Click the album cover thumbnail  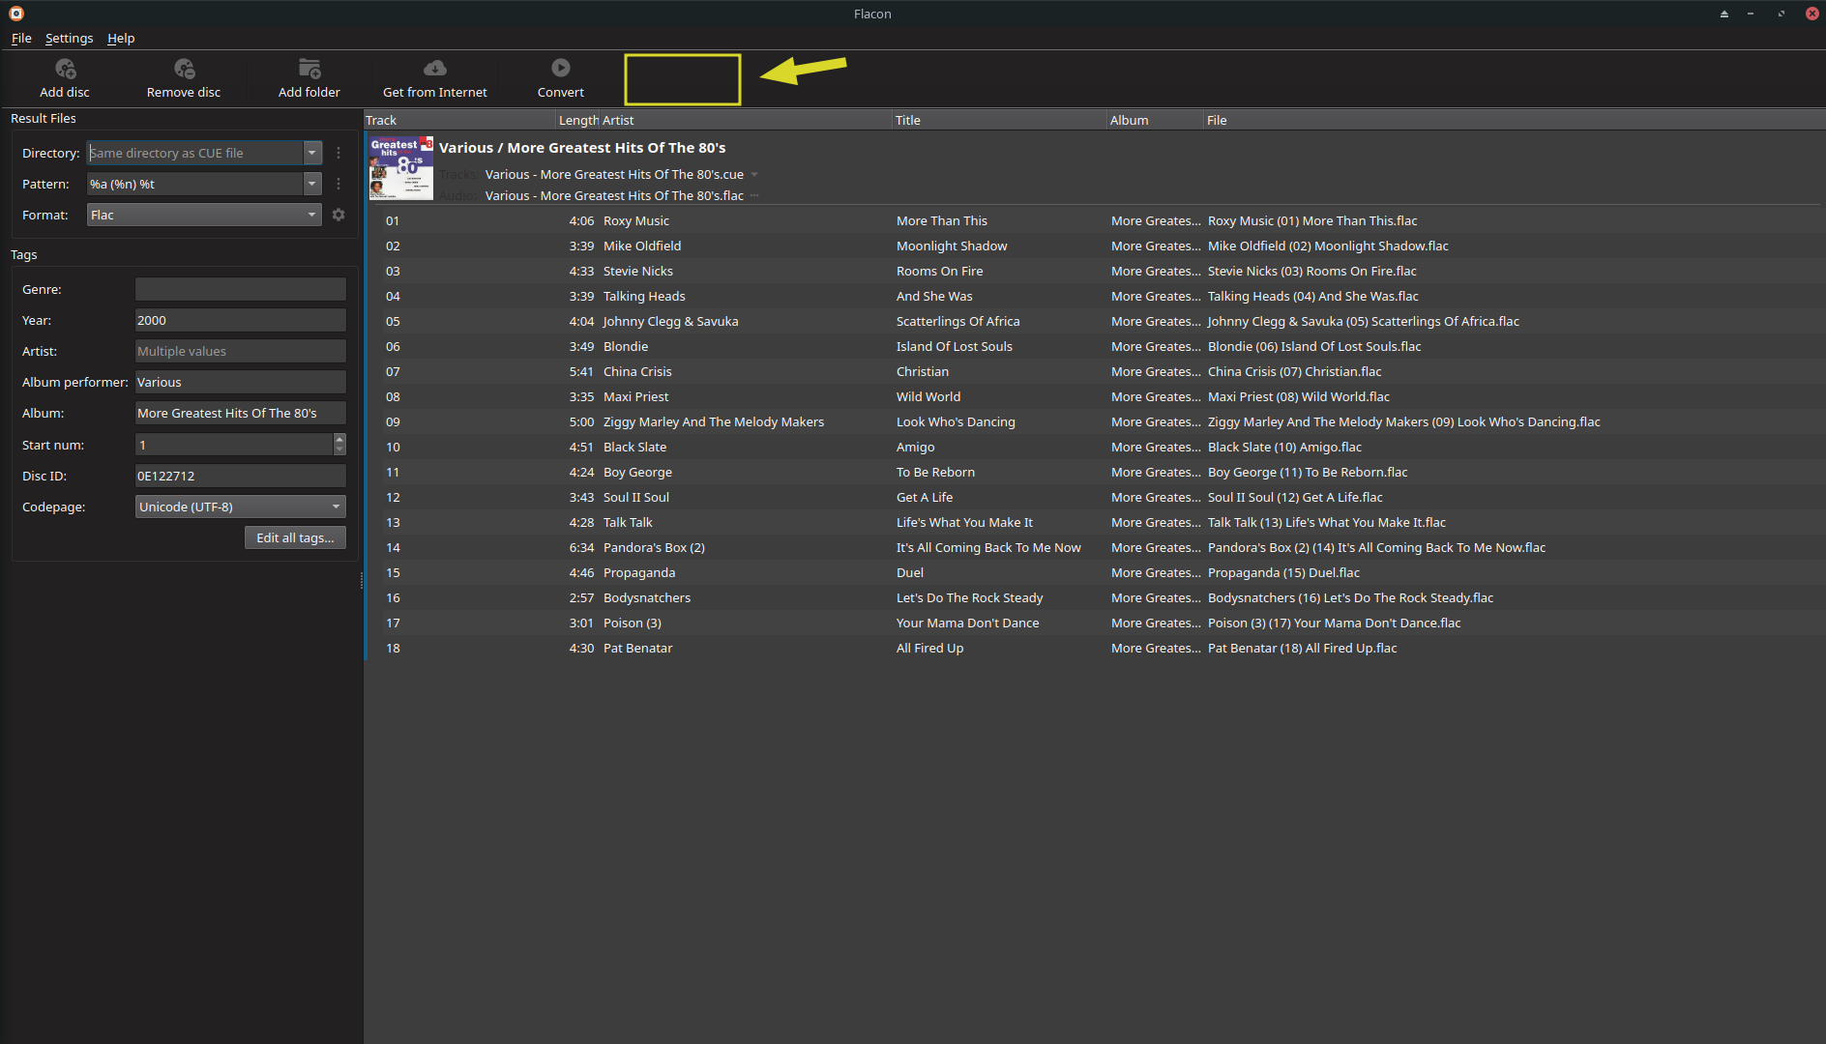pos(400,167)
